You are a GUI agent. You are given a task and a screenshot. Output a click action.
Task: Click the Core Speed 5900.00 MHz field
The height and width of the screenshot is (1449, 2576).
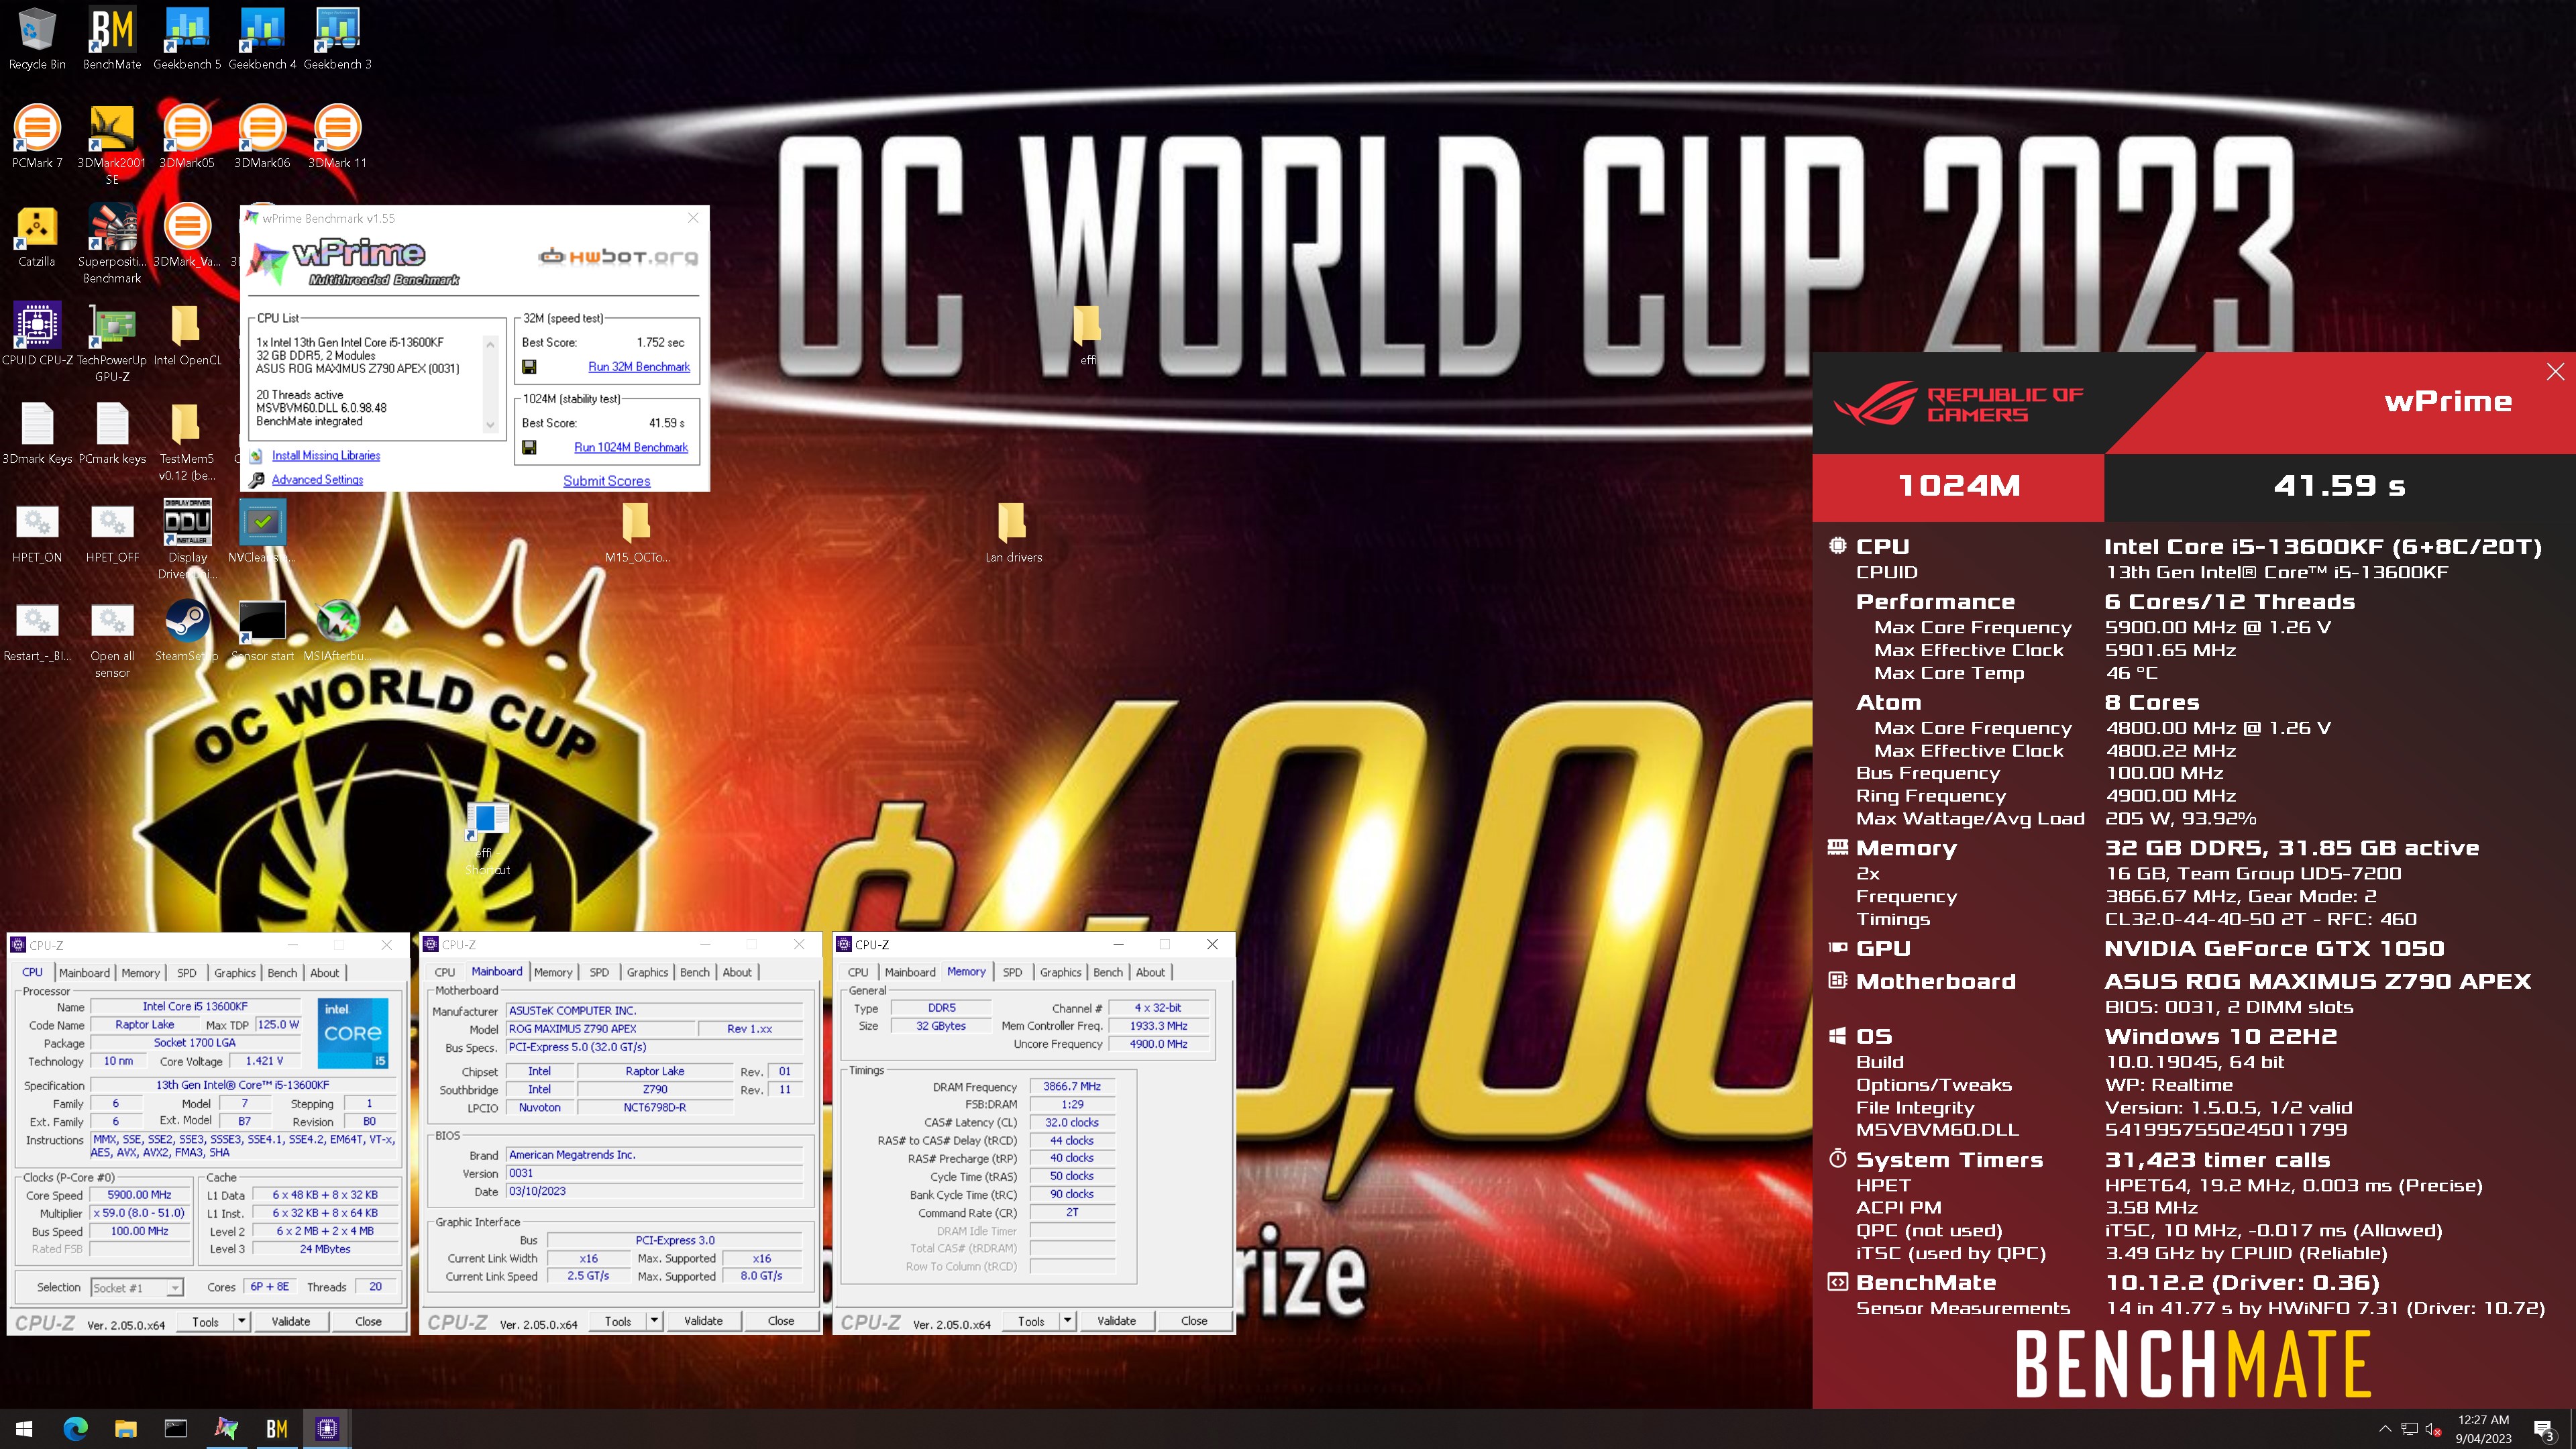tap(139, 1195)
